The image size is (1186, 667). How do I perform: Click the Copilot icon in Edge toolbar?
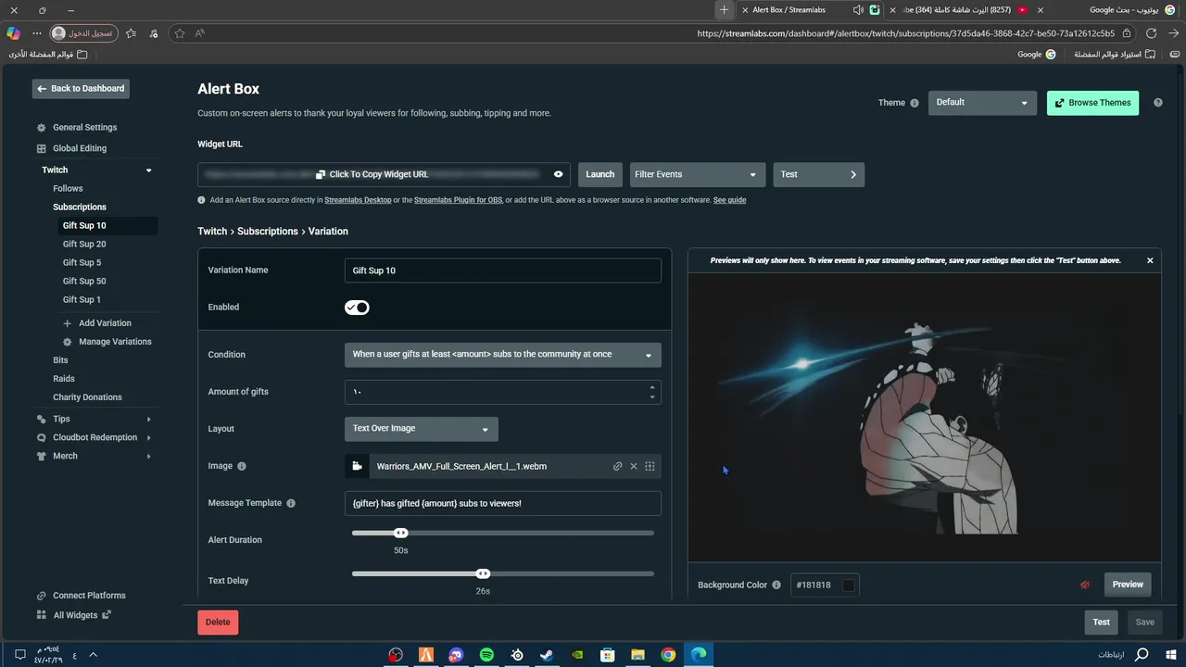13,32
